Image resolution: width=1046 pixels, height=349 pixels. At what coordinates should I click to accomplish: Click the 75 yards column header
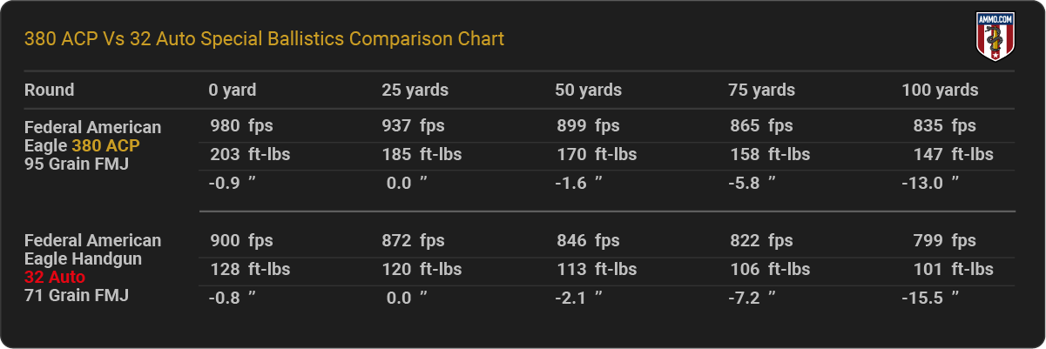click(x=762, y=90)
